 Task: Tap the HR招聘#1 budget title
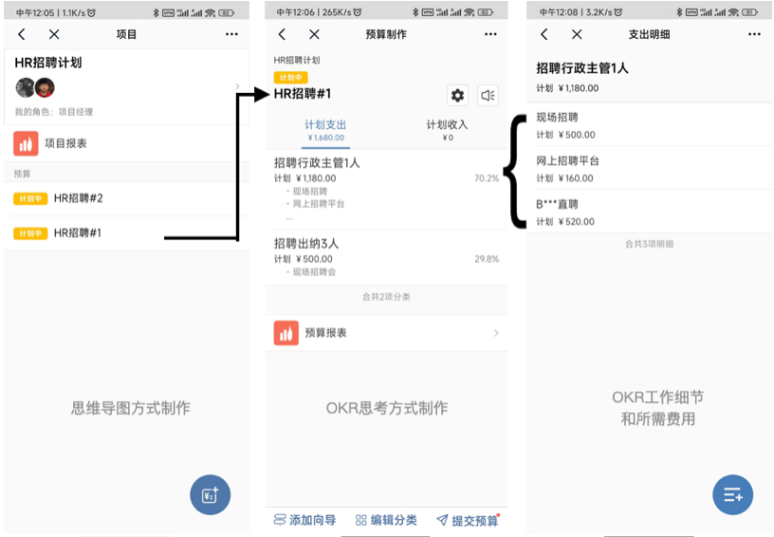303,93
